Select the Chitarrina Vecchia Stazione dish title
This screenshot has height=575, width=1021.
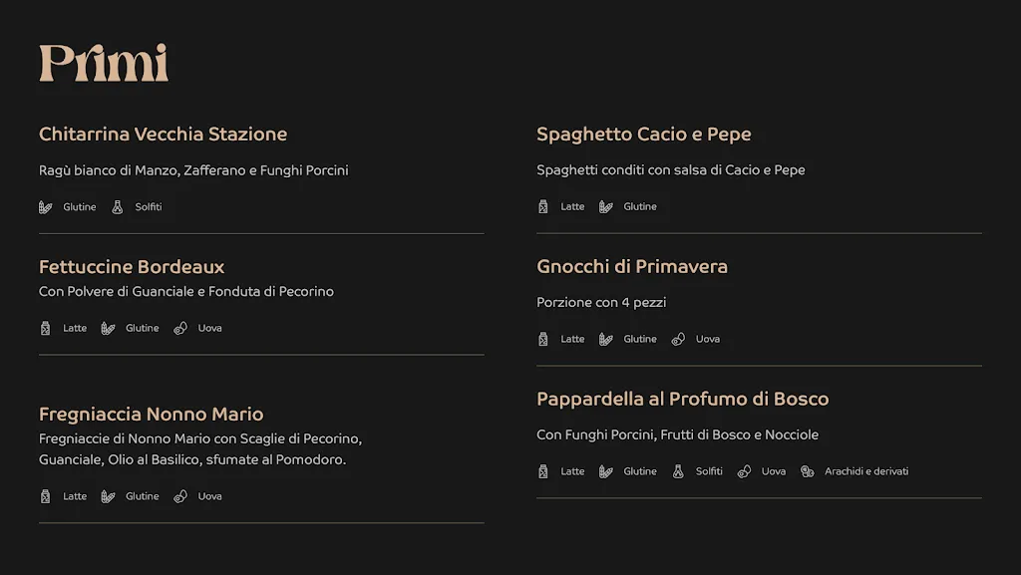click(x=163, y=134)
